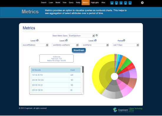Click the Period help icon
The image size is (162, 116).
(124, 40)
